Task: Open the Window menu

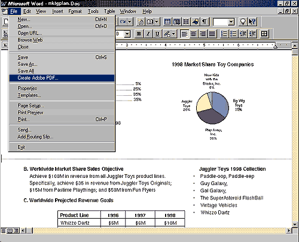Action: [128, 11]
